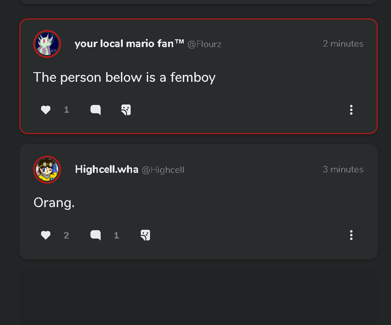
Task: Click the Highcell.wha display name
Action: click(107, 170)
